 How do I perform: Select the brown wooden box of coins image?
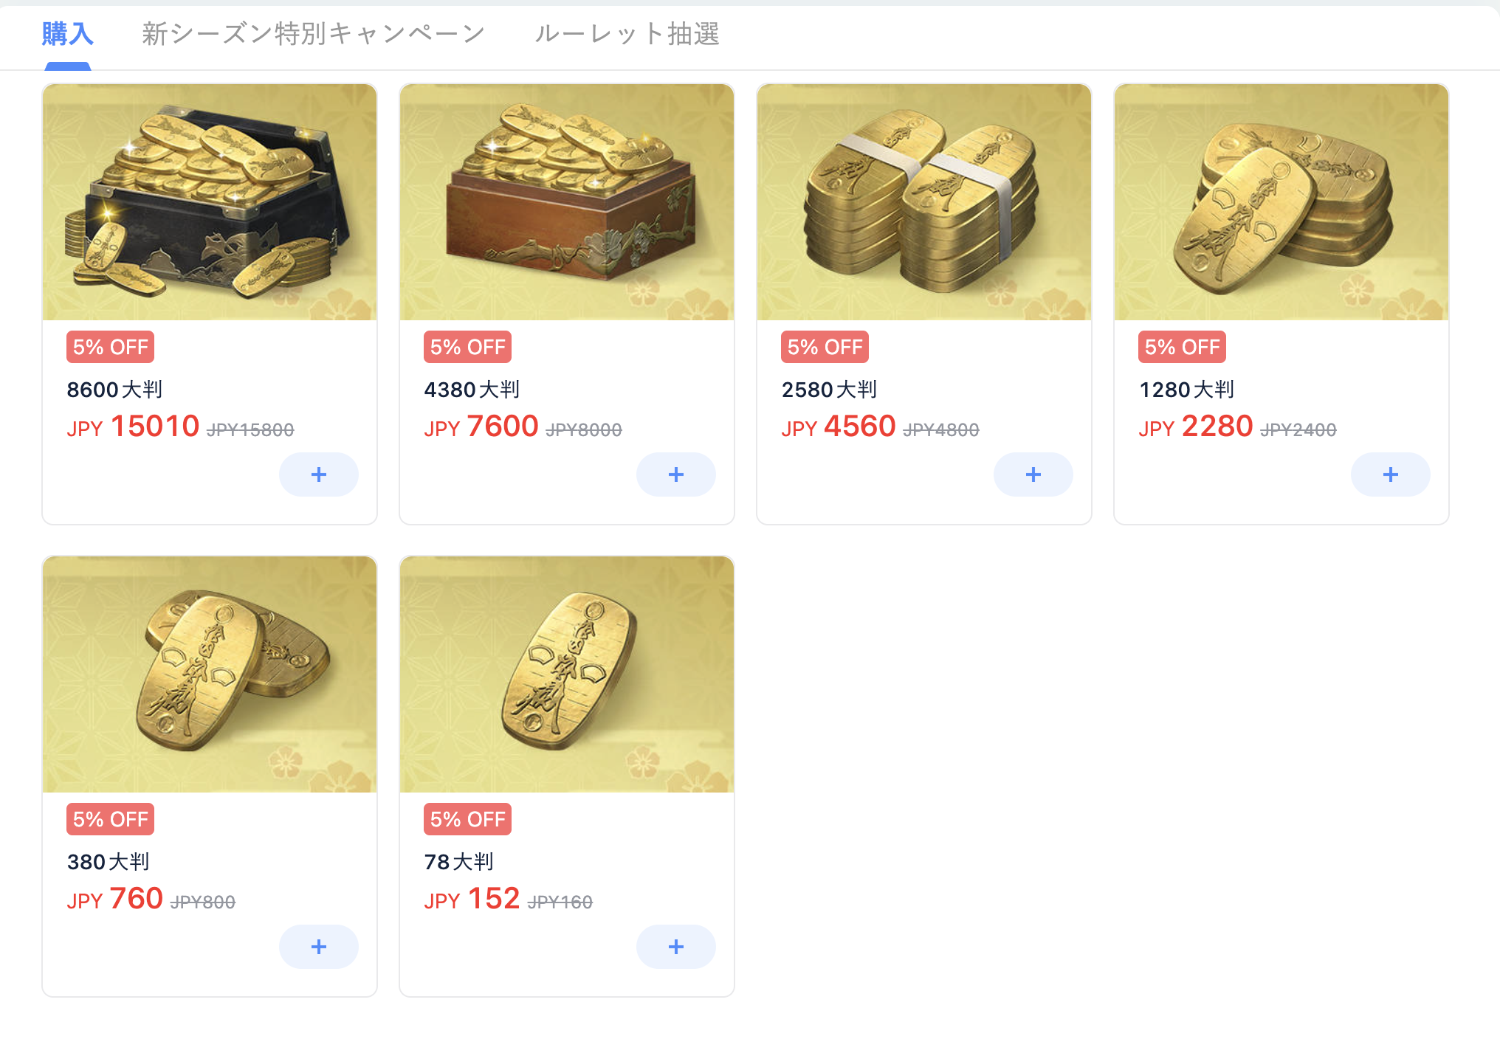tap(567, 202)
